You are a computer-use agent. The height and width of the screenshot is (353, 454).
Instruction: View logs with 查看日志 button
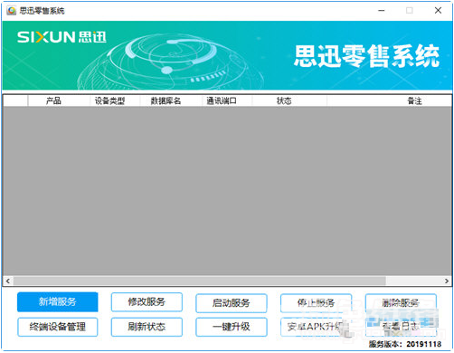pyautogui.click(x=401, y=327)
